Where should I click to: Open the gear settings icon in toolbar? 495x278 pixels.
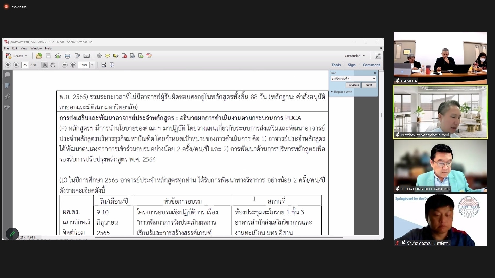[x=99, y=56]
